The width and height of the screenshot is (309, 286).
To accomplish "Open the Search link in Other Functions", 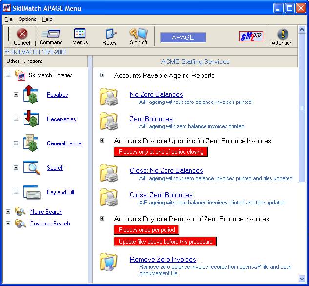I will (55, 168).
